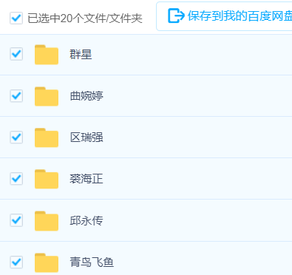This screenshot has height=275, width=292.
Task: Click 保存到我的百度网盘 button
Action: pyautogui.click(x=224, y=16)
